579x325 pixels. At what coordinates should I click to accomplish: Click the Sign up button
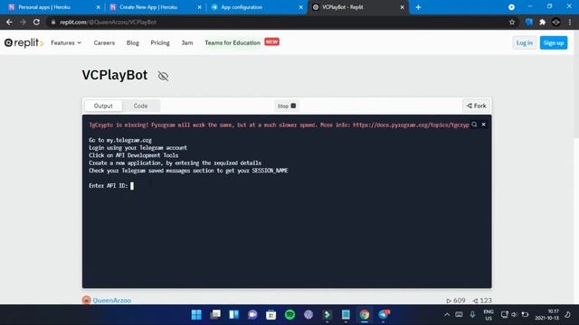click(553, 42)
